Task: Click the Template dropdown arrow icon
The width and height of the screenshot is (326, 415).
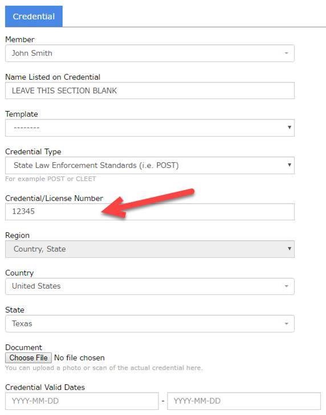Action: pyautogui.click(x=290, y=128)
